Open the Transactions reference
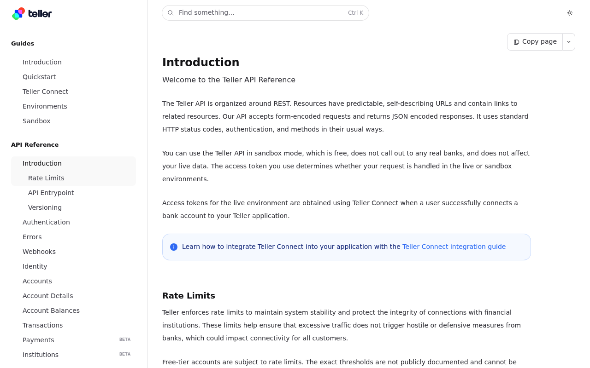Image resolution: width=590 pixels, height=368 pixels. (x=42, y=325)
